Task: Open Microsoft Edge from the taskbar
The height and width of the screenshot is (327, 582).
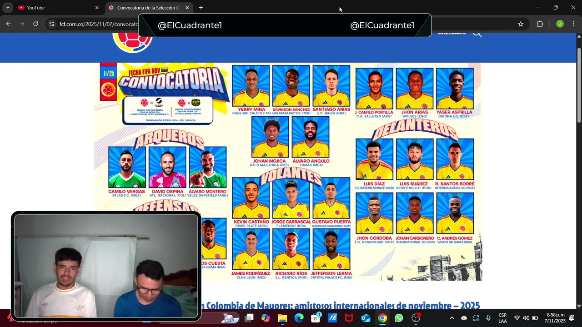Action: point(299,318)
